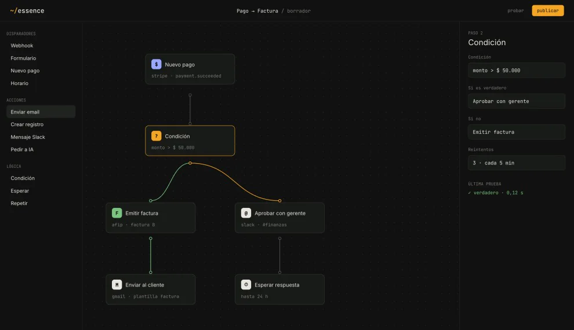The image size is (574, 330).
Task: Click slack · #finanzas subtitle
Action: [x=264, y=225]
